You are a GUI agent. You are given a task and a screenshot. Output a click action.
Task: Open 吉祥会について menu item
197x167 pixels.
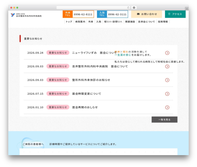click(x=147, y=22)
